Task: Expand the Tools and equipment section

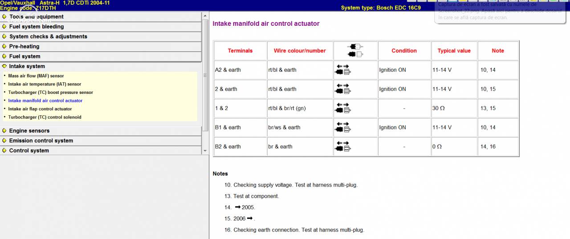Action: pos(101,17)
